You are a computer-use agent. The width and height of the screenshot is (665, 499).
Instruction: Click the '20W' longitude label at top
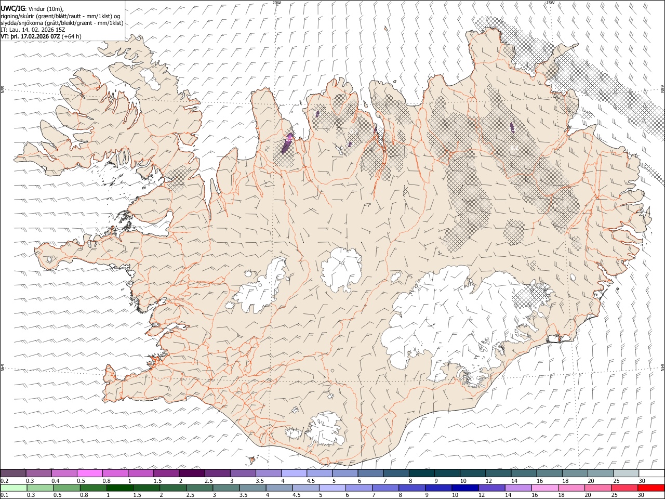(276, 3)
